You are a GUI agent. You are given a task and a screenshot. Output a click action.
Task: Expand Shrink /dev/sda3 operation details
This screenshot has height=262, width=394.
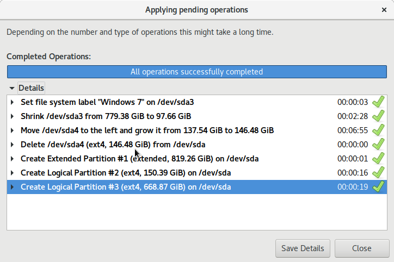point(13,116)
